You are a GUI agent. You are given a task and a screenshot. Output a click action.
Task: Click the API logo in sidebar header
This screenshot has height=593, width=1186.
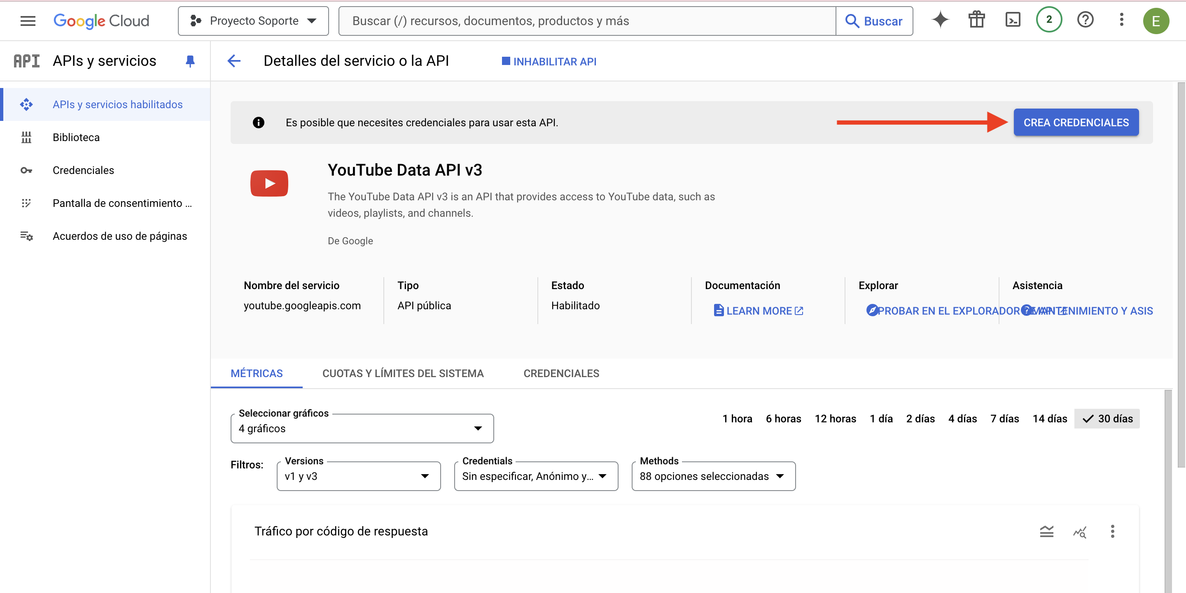pyautogui.click(x=27, y=61)
